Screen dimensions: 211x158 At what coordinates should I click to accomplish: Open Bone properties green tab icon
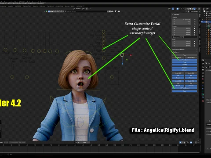[203, 94]
